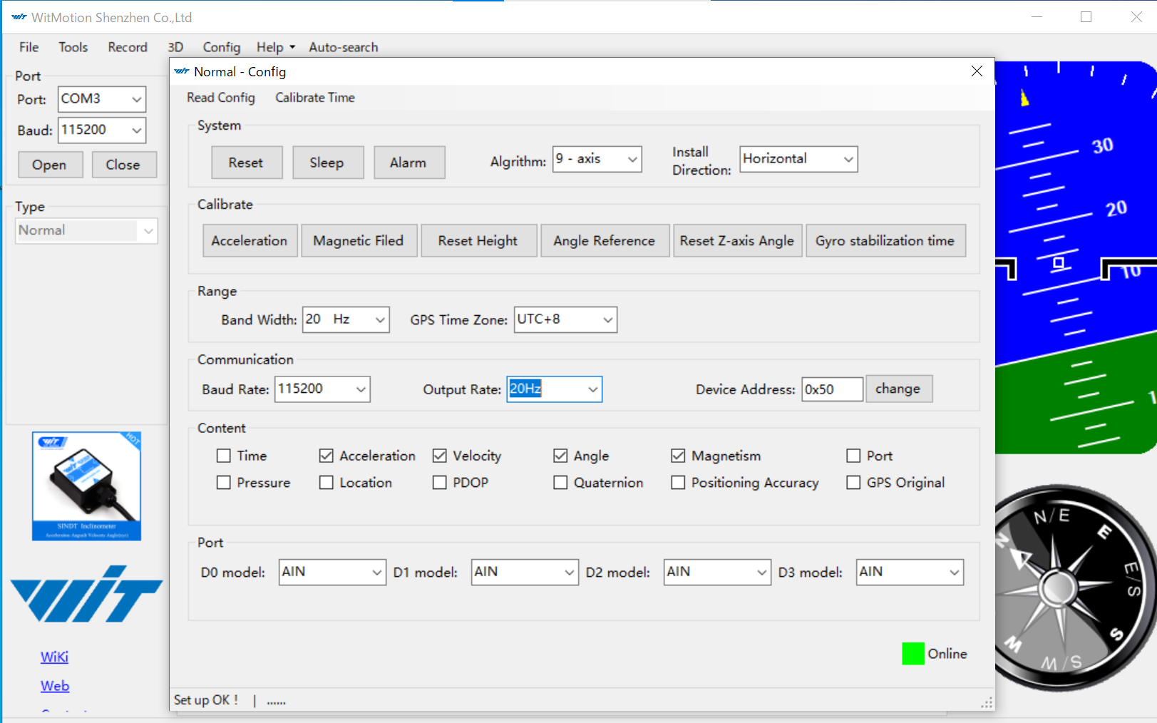Click the change button beside Device Address
This screenshot has height=723, width=1157.
point(898,389)
